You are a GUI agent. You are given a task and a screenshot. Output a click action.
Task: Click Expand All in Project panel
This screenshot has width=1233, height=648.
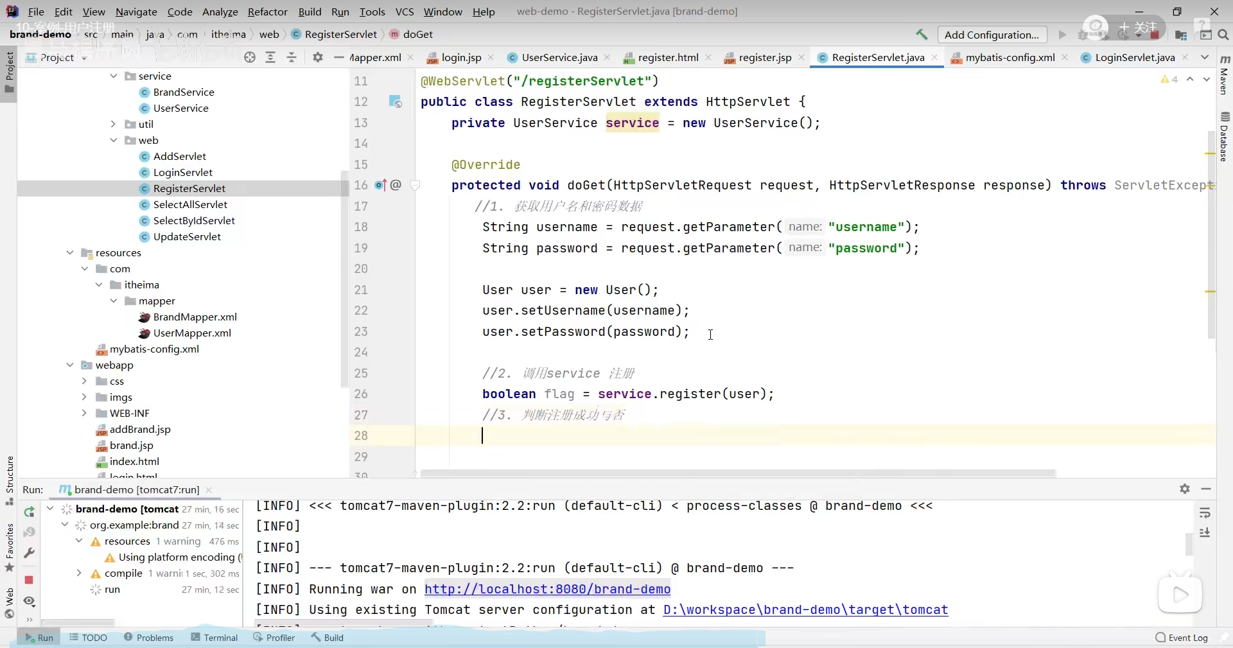pyautogui.click(x=270, y=57)
